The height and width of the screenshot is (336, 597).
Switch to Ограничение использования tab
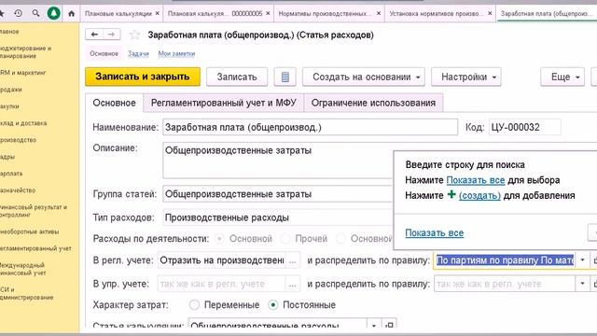tap(373, 103)
